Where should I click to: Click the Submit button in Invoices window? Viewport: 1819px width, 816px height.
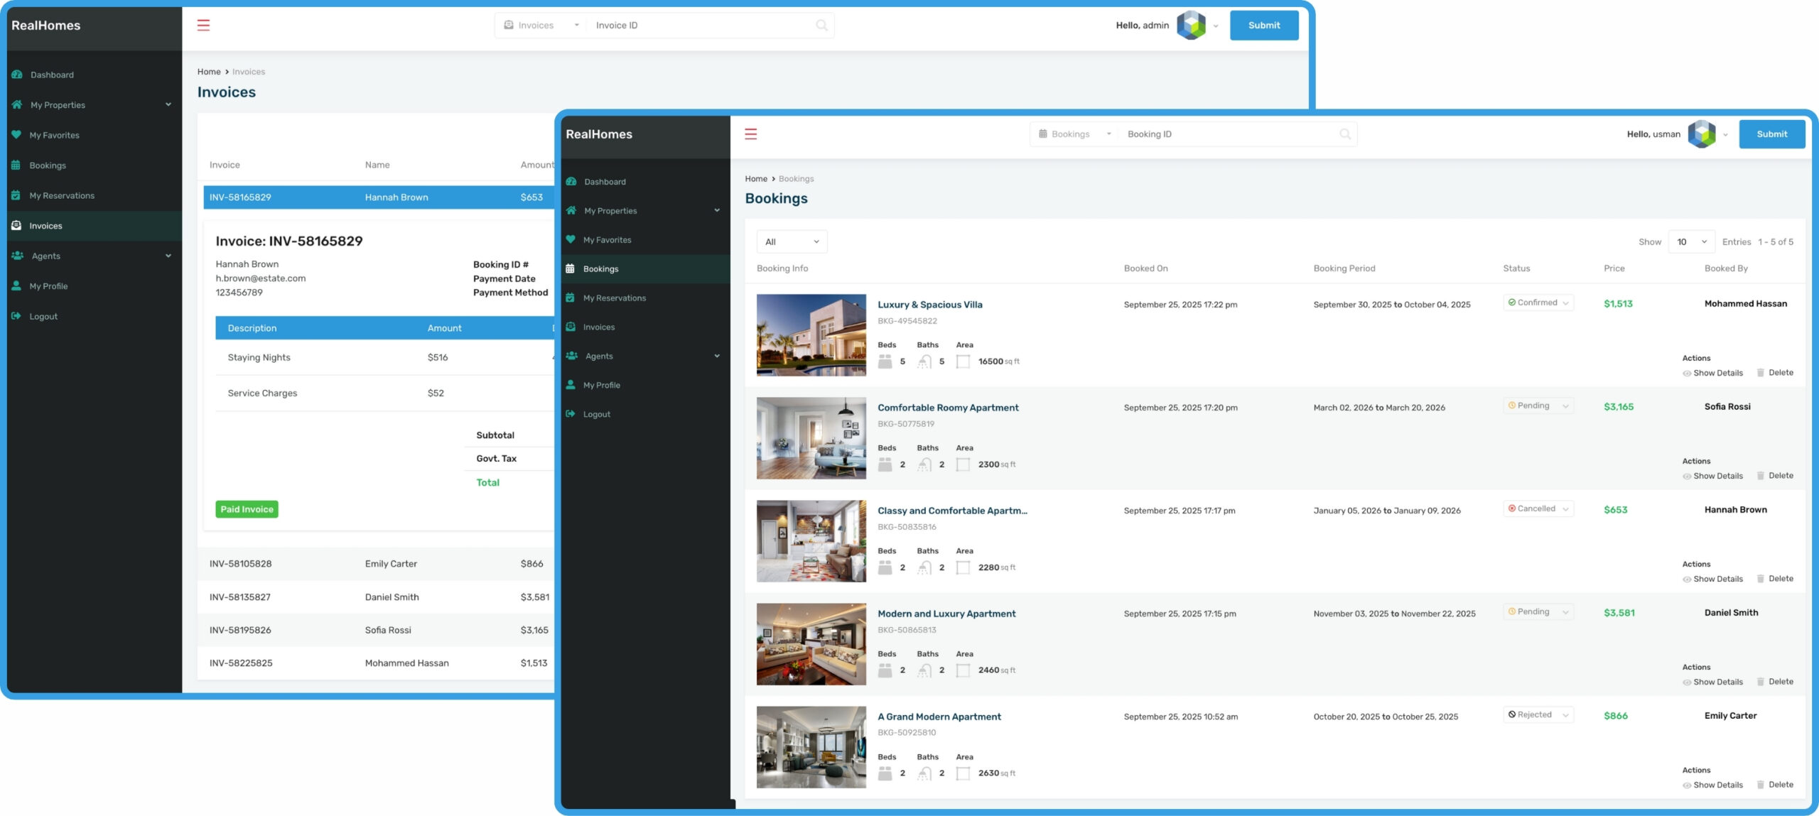1264,25
